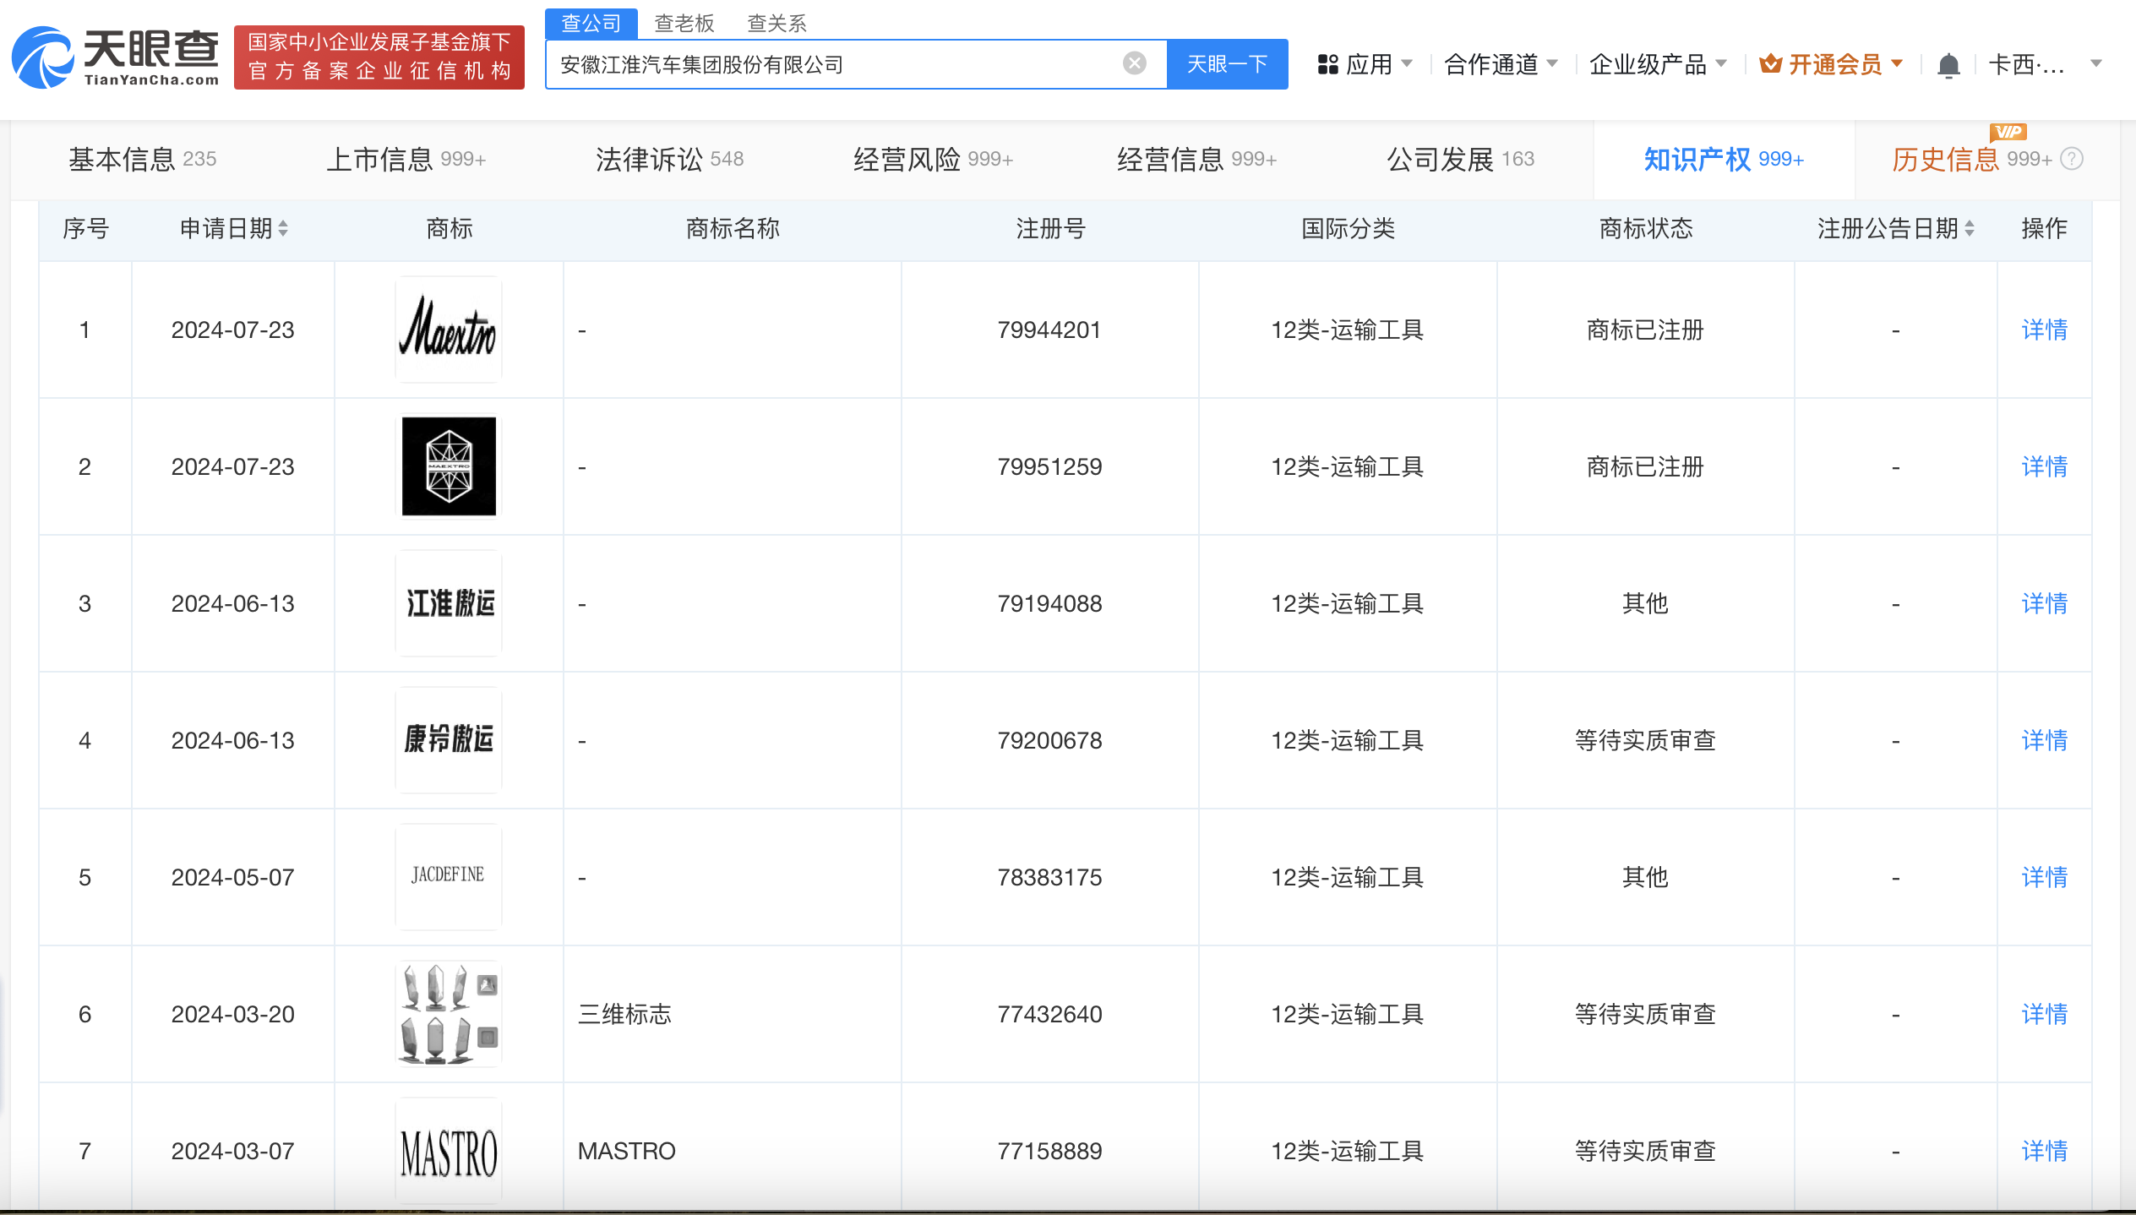Open the 3D mark trademark thumbnail
Screen dimensions: 2136x1215
pos(449,1014)
